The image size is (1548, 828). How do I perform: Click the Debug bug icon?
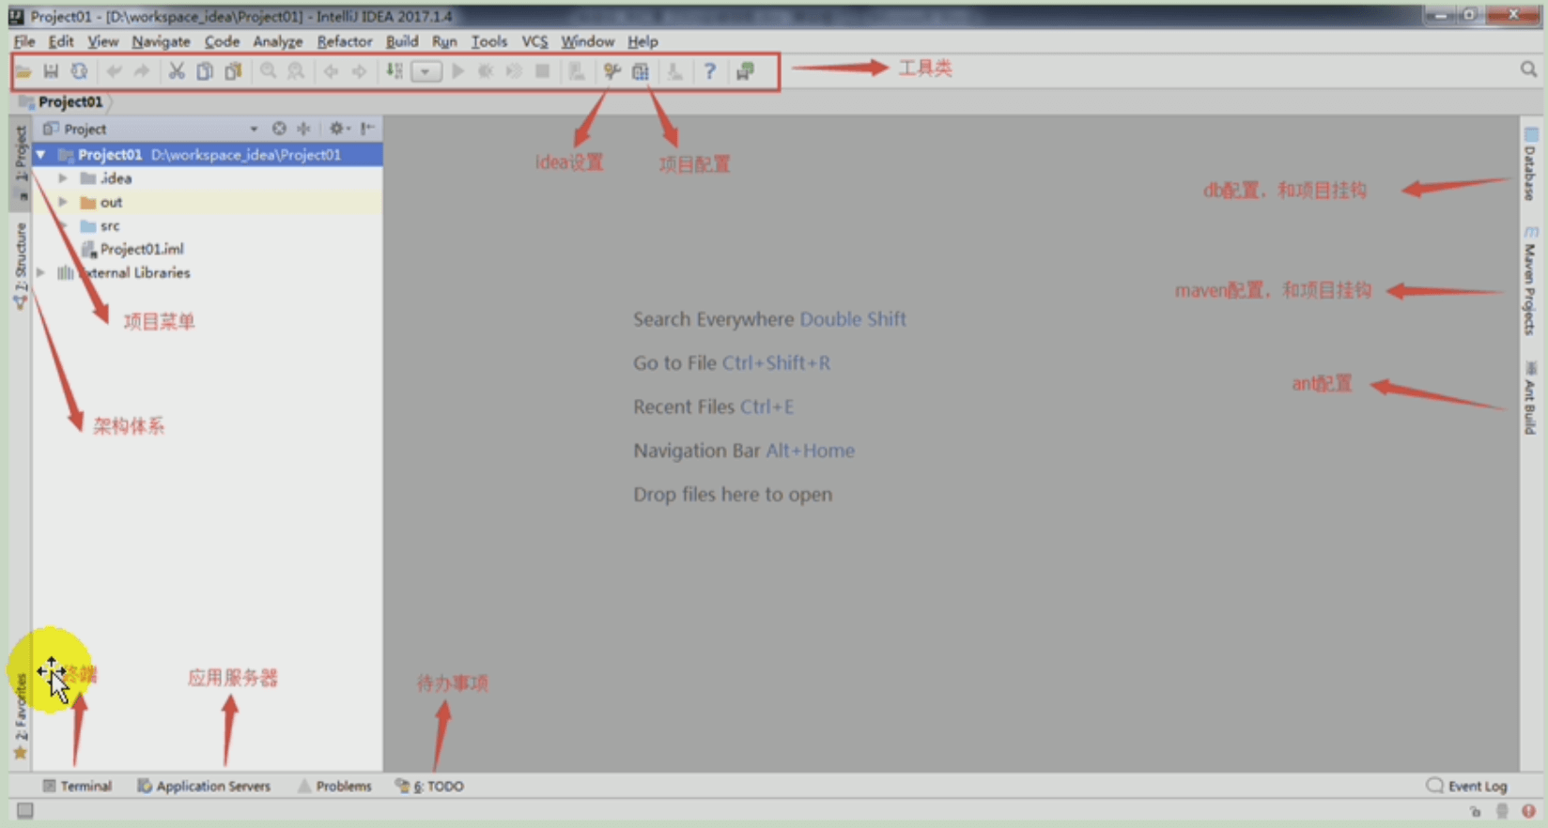(x=486, y=71)
